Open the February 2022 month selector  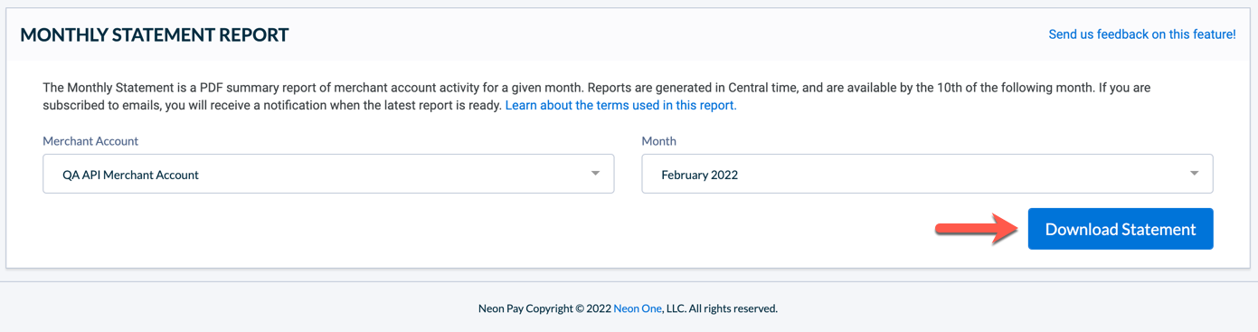[x=927, y=174]
